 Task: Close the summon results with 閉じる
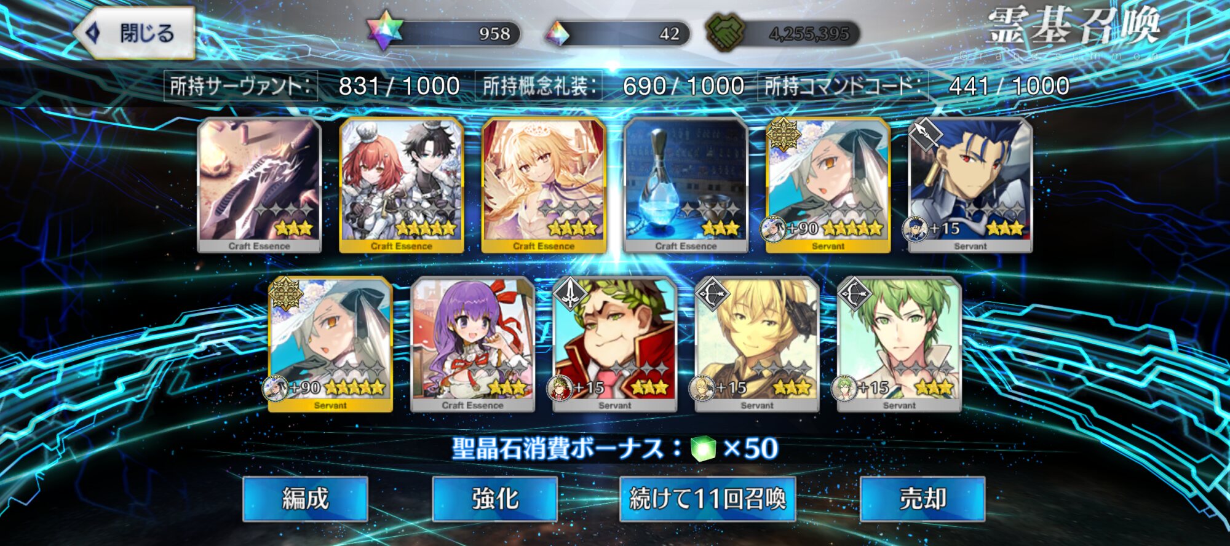tap(135, 33)
